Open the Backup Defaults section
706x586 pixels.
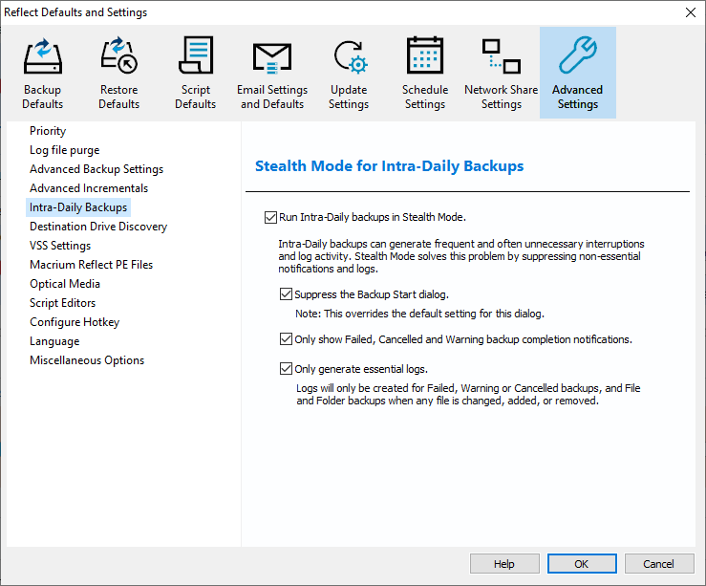[x=43, y=73]
